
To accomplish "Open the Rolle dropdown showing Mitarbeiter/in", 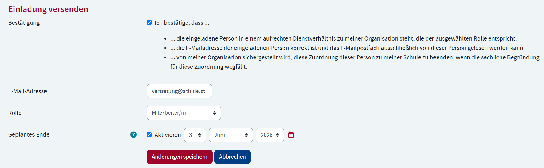I will (x=184, y=113).
